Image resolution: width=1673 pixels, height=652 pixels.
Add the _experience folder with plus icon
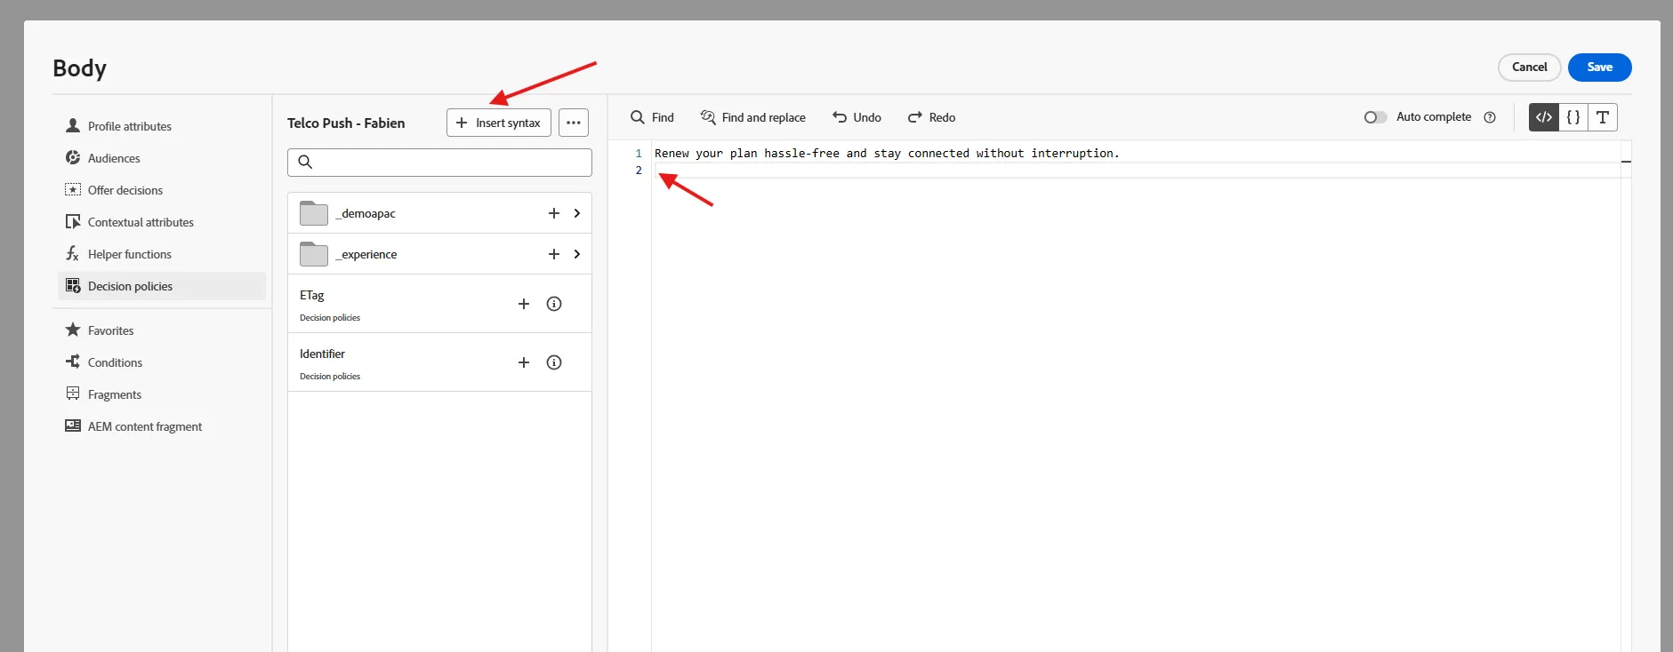tap(553, 254)
